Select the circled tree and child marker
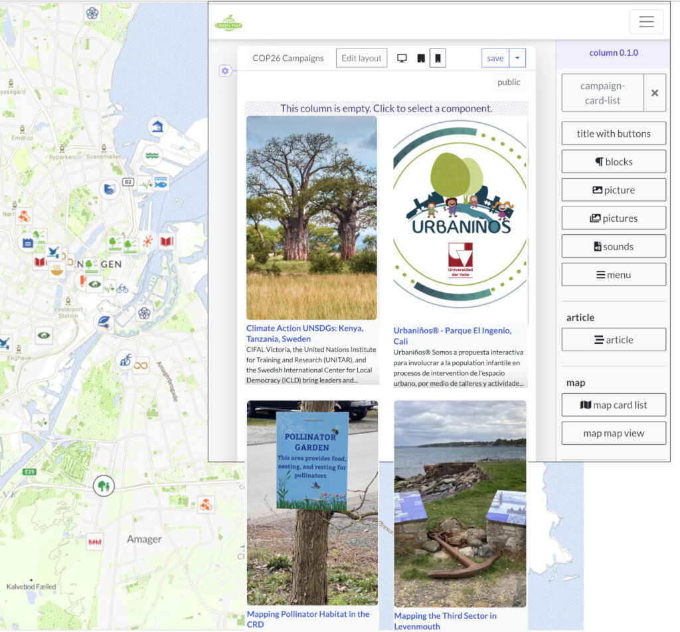The height and width of the screenshot is (632, 680). pyautogui.click(x=104, y=486)
